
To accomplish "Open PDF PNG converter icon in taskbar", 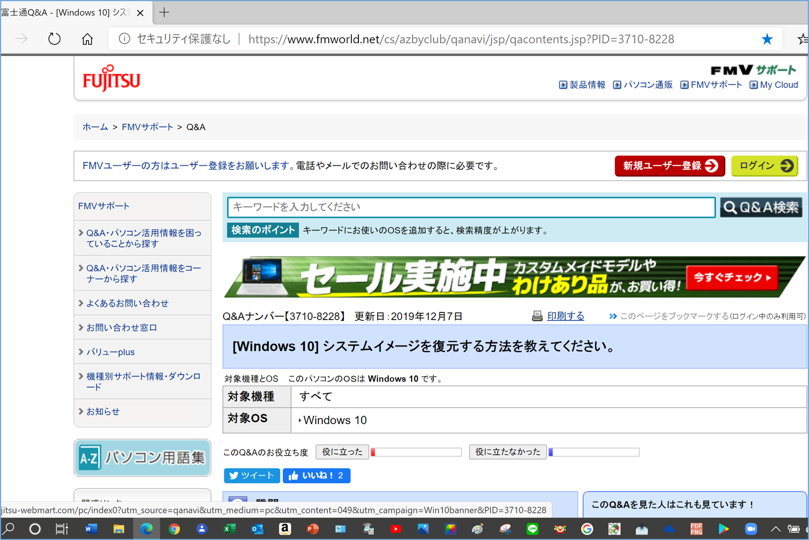I will point(696,529).
